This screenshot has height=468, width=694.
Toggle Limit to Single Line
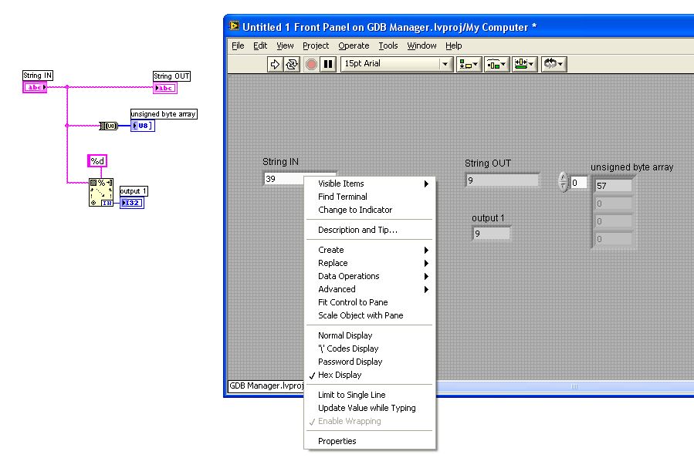click(370, 395)
